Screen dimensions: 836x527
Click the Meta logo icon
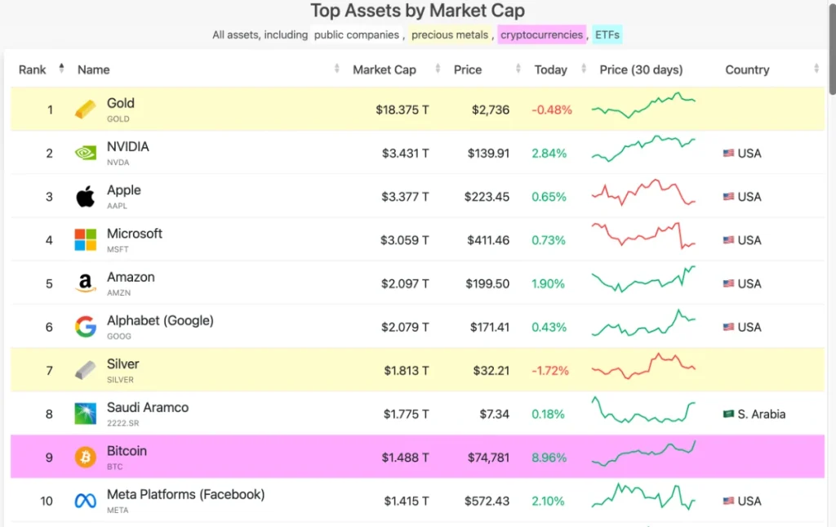click(x=85, y=501)
